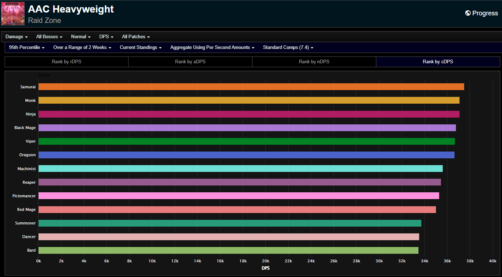Viewport: 502px width, 277px height.
Task: Click the AAC Heavyweight title
Action: coord(71,9)
